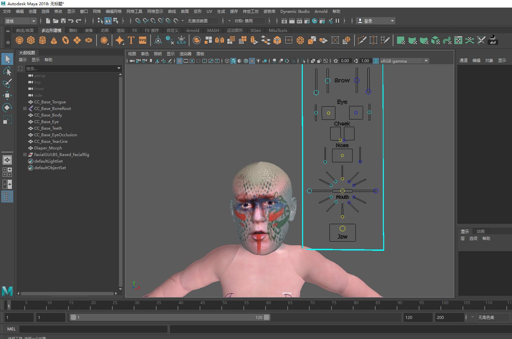This screenshot has height=339, width=512.
Task: Click the Select tool arrow
Action: coord(7,59)
